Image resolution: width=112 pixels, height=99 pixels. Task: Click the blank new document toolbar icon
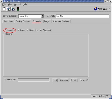pyautogui.click(x=4, y=9)
